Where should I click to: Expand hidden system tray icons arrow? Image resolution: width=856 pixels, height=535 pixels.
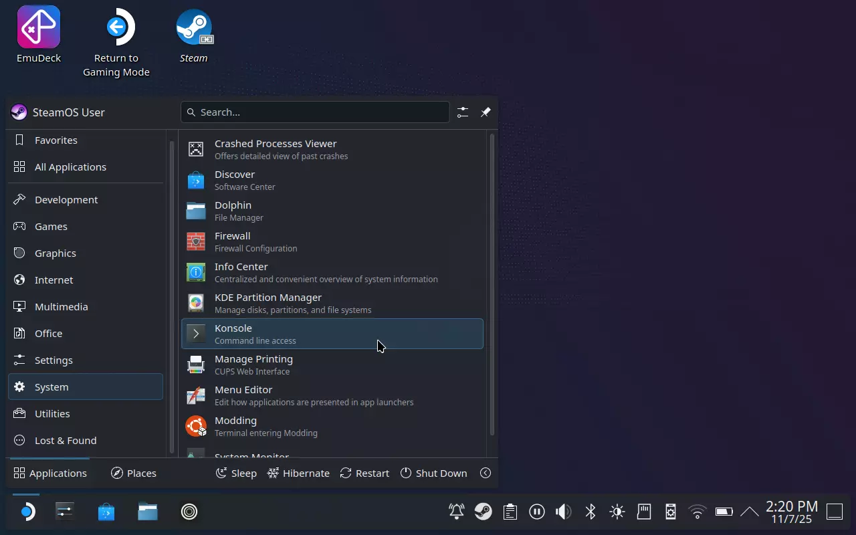tap(750, 512)
